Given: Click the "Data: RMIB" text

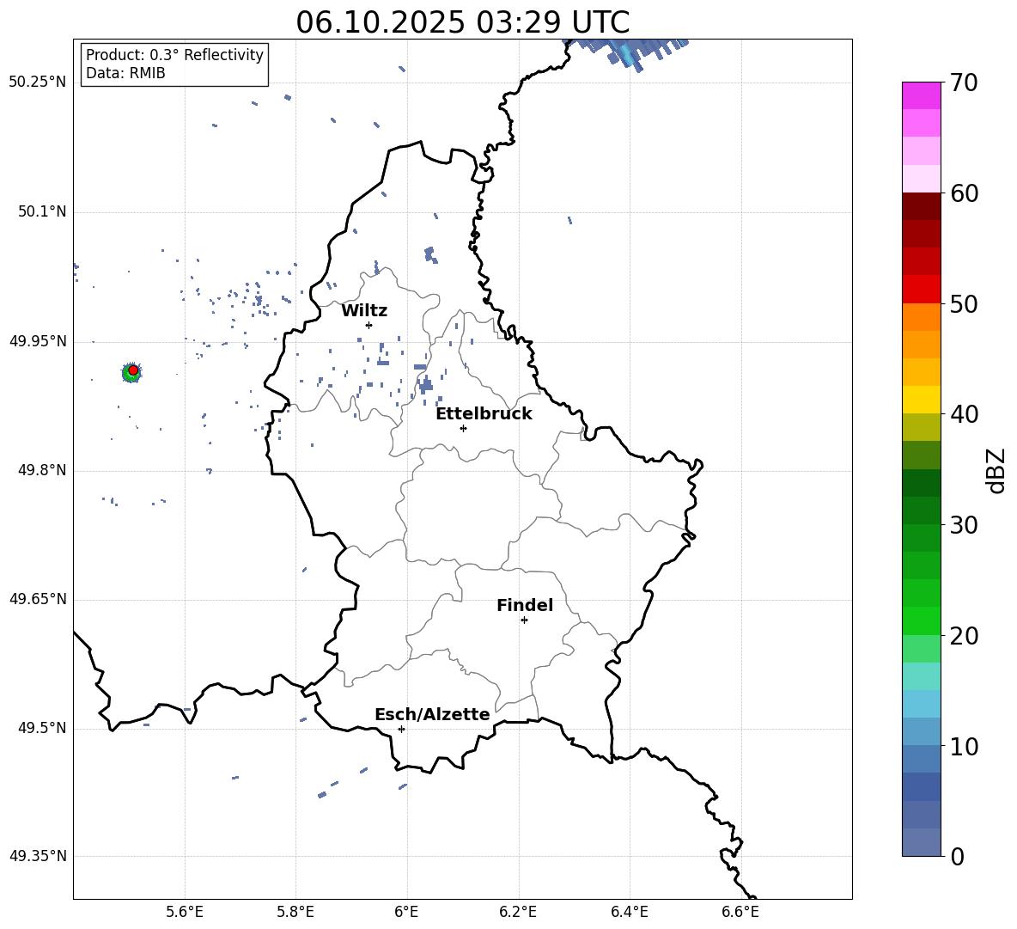Looking at the screenshot, I should click(x=125, y=73).
